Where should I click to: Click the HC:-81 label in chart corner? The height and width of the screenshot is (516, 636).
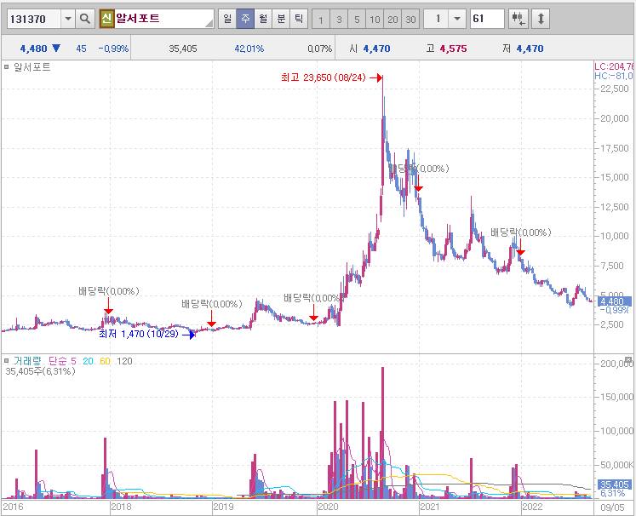(x=614, y=76)
